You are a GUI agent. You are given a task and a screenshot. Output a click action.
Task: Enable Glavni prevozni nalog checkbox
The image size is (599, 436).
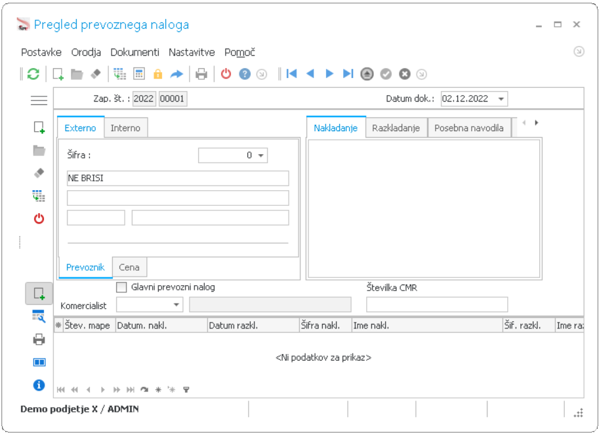click(x=121, y=287)
